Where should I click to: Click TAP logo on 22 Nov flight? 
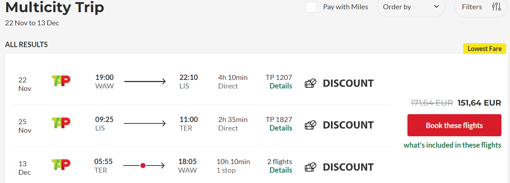(x=61, y=81)
